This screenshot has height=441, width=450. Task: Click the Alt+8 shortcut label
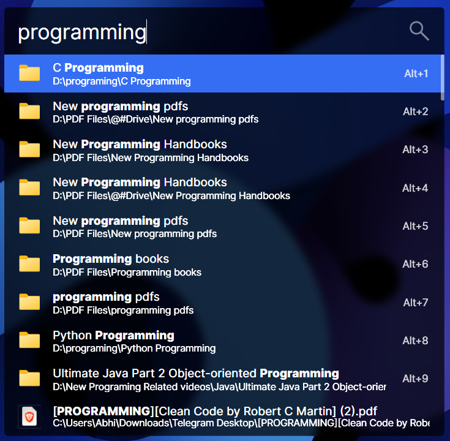click(x=415, y=341)
